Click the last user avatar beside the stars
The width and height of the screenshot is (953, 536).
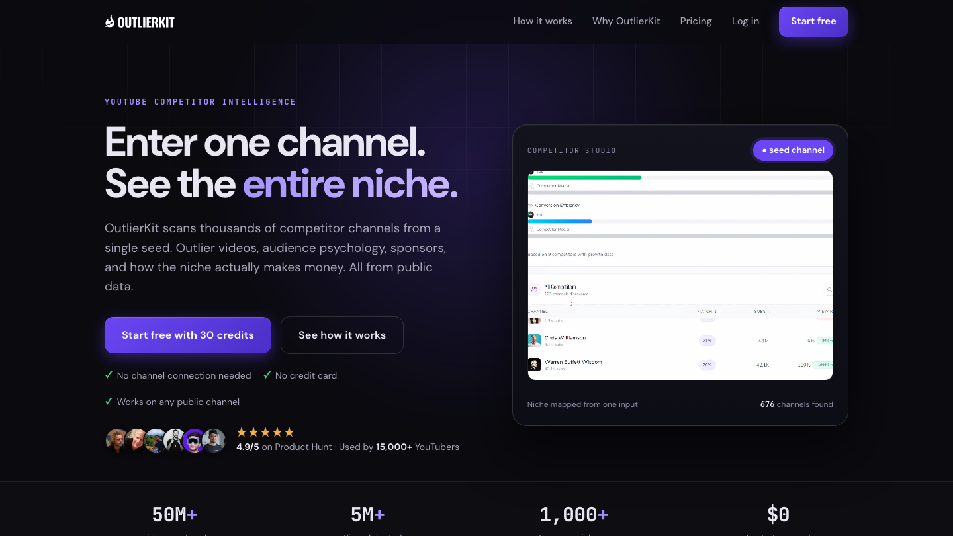pyautogui.click(x=213, y=441)
